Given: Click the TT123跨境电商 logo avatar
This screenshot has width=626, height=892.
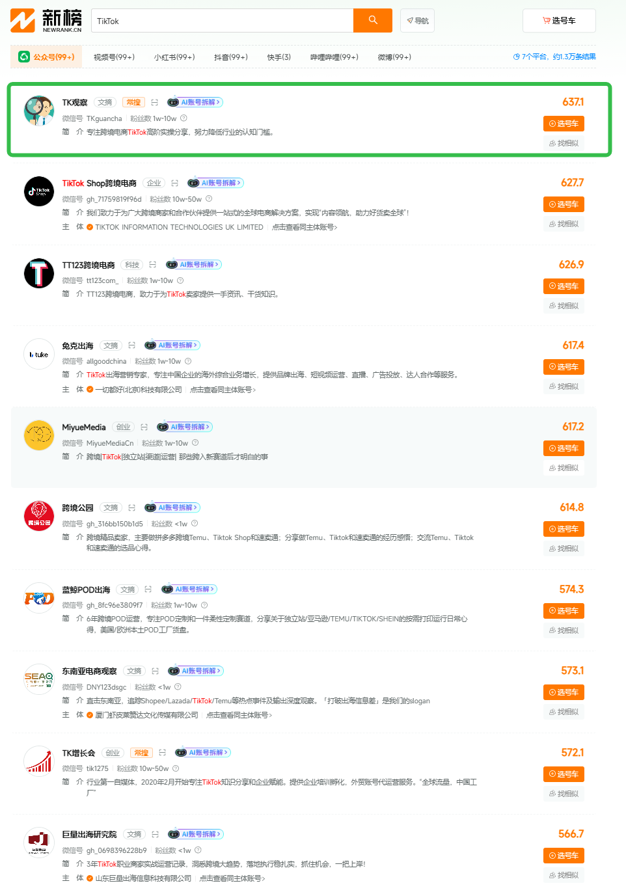Looking at the screenshot, I should 39,273.
